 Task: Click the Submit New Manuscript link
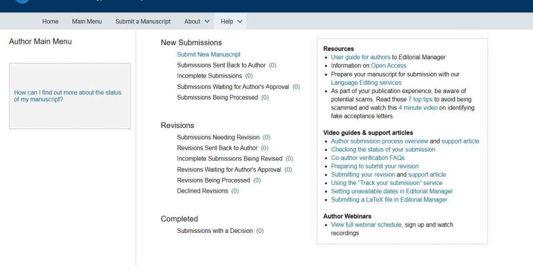208,55
